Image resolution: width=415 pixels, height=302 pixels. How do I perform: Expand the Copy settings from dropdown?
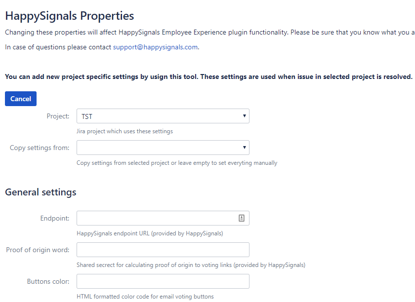[x=163, y=148]
